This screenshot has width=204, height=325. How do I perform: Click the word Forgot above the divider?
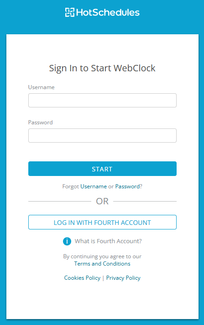pos(71,186)
